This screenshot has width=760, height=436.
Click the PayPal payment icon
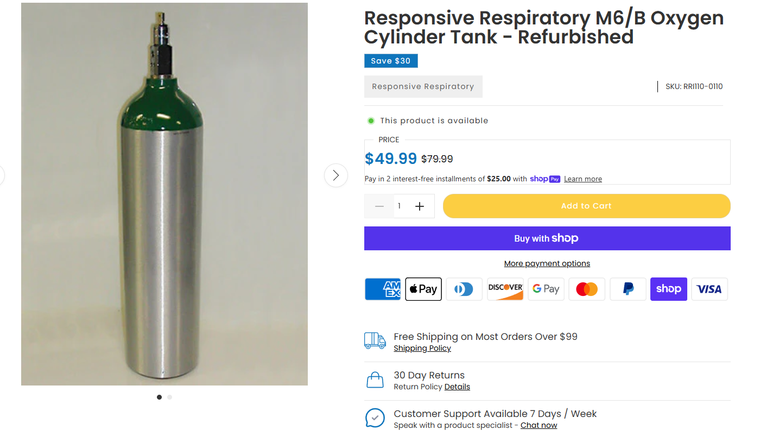pyautogui.click(x=628, y=289)
